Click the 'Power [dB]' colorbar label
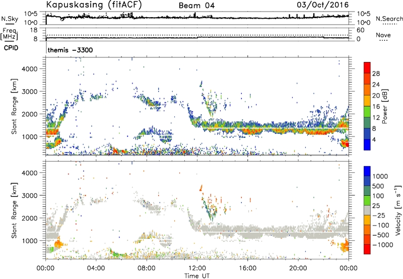Screen dimensions: 403x279 384,106
